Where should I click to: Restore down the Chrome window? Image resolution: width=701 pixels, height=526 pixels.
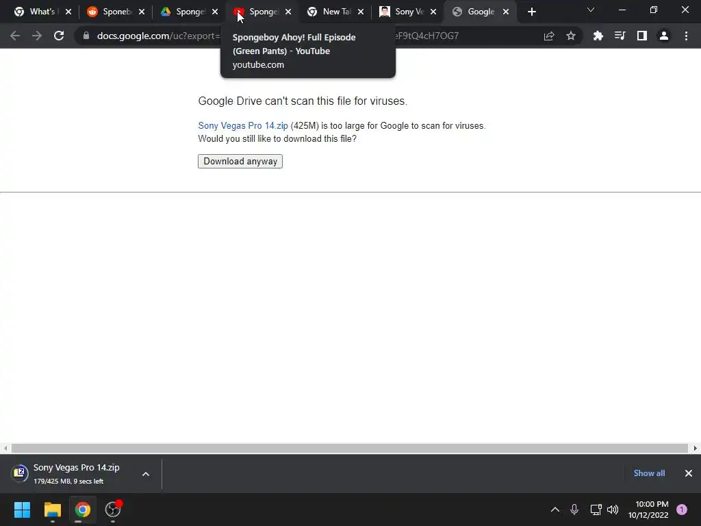[654, 10]
